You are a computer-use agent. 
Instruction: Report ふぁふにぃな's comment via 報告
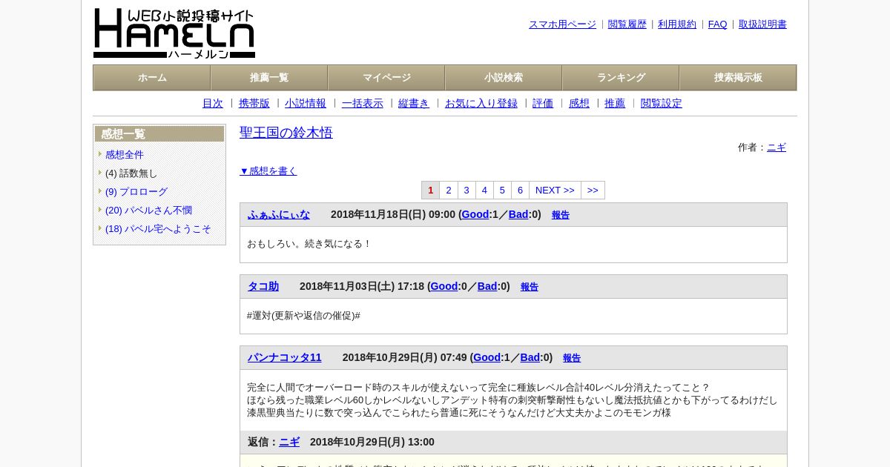tap(561, 215)
